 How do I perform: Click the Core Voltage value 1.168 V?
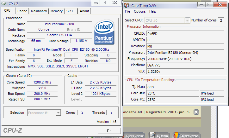click(x=81, y=41)
